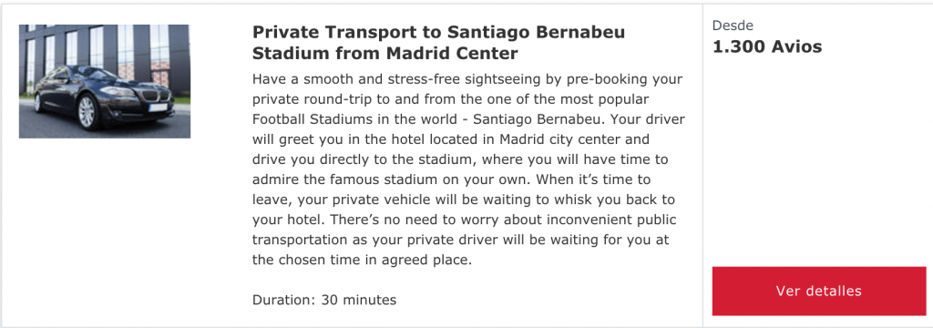The image size is (933, 328).
Task: Open the Private Transport to Santiago Bernabeu title
Action: [438, 42]
